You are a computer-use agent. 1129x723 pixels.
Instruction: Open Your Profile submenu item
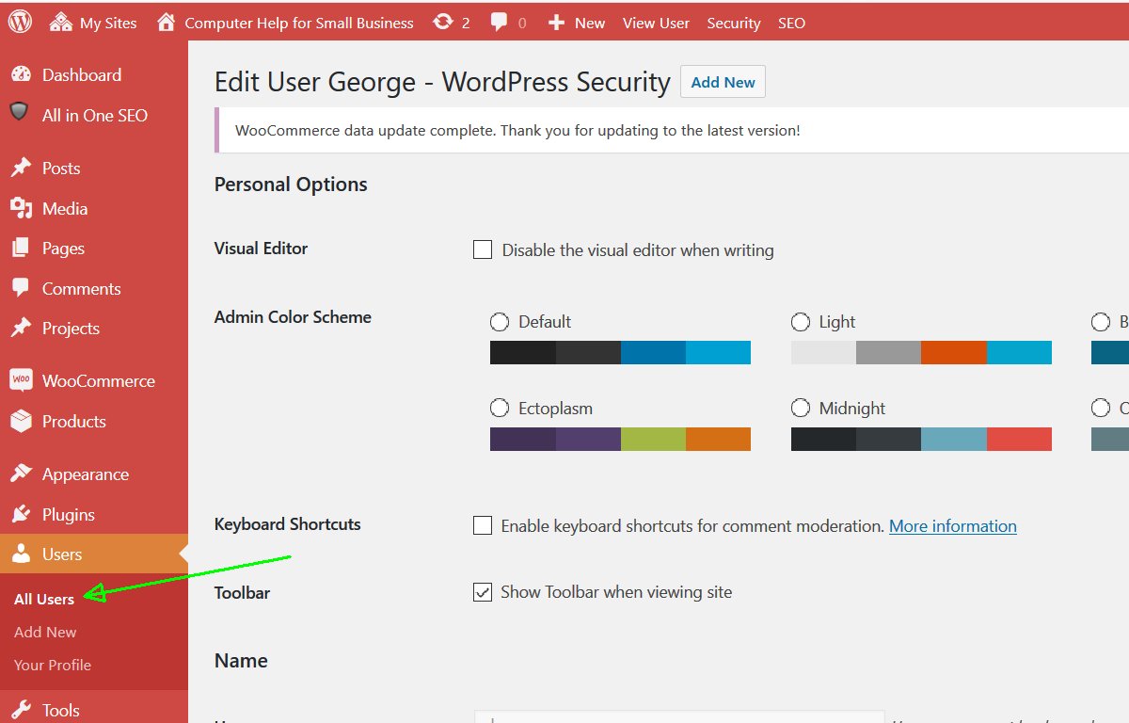tap(53, 665)
